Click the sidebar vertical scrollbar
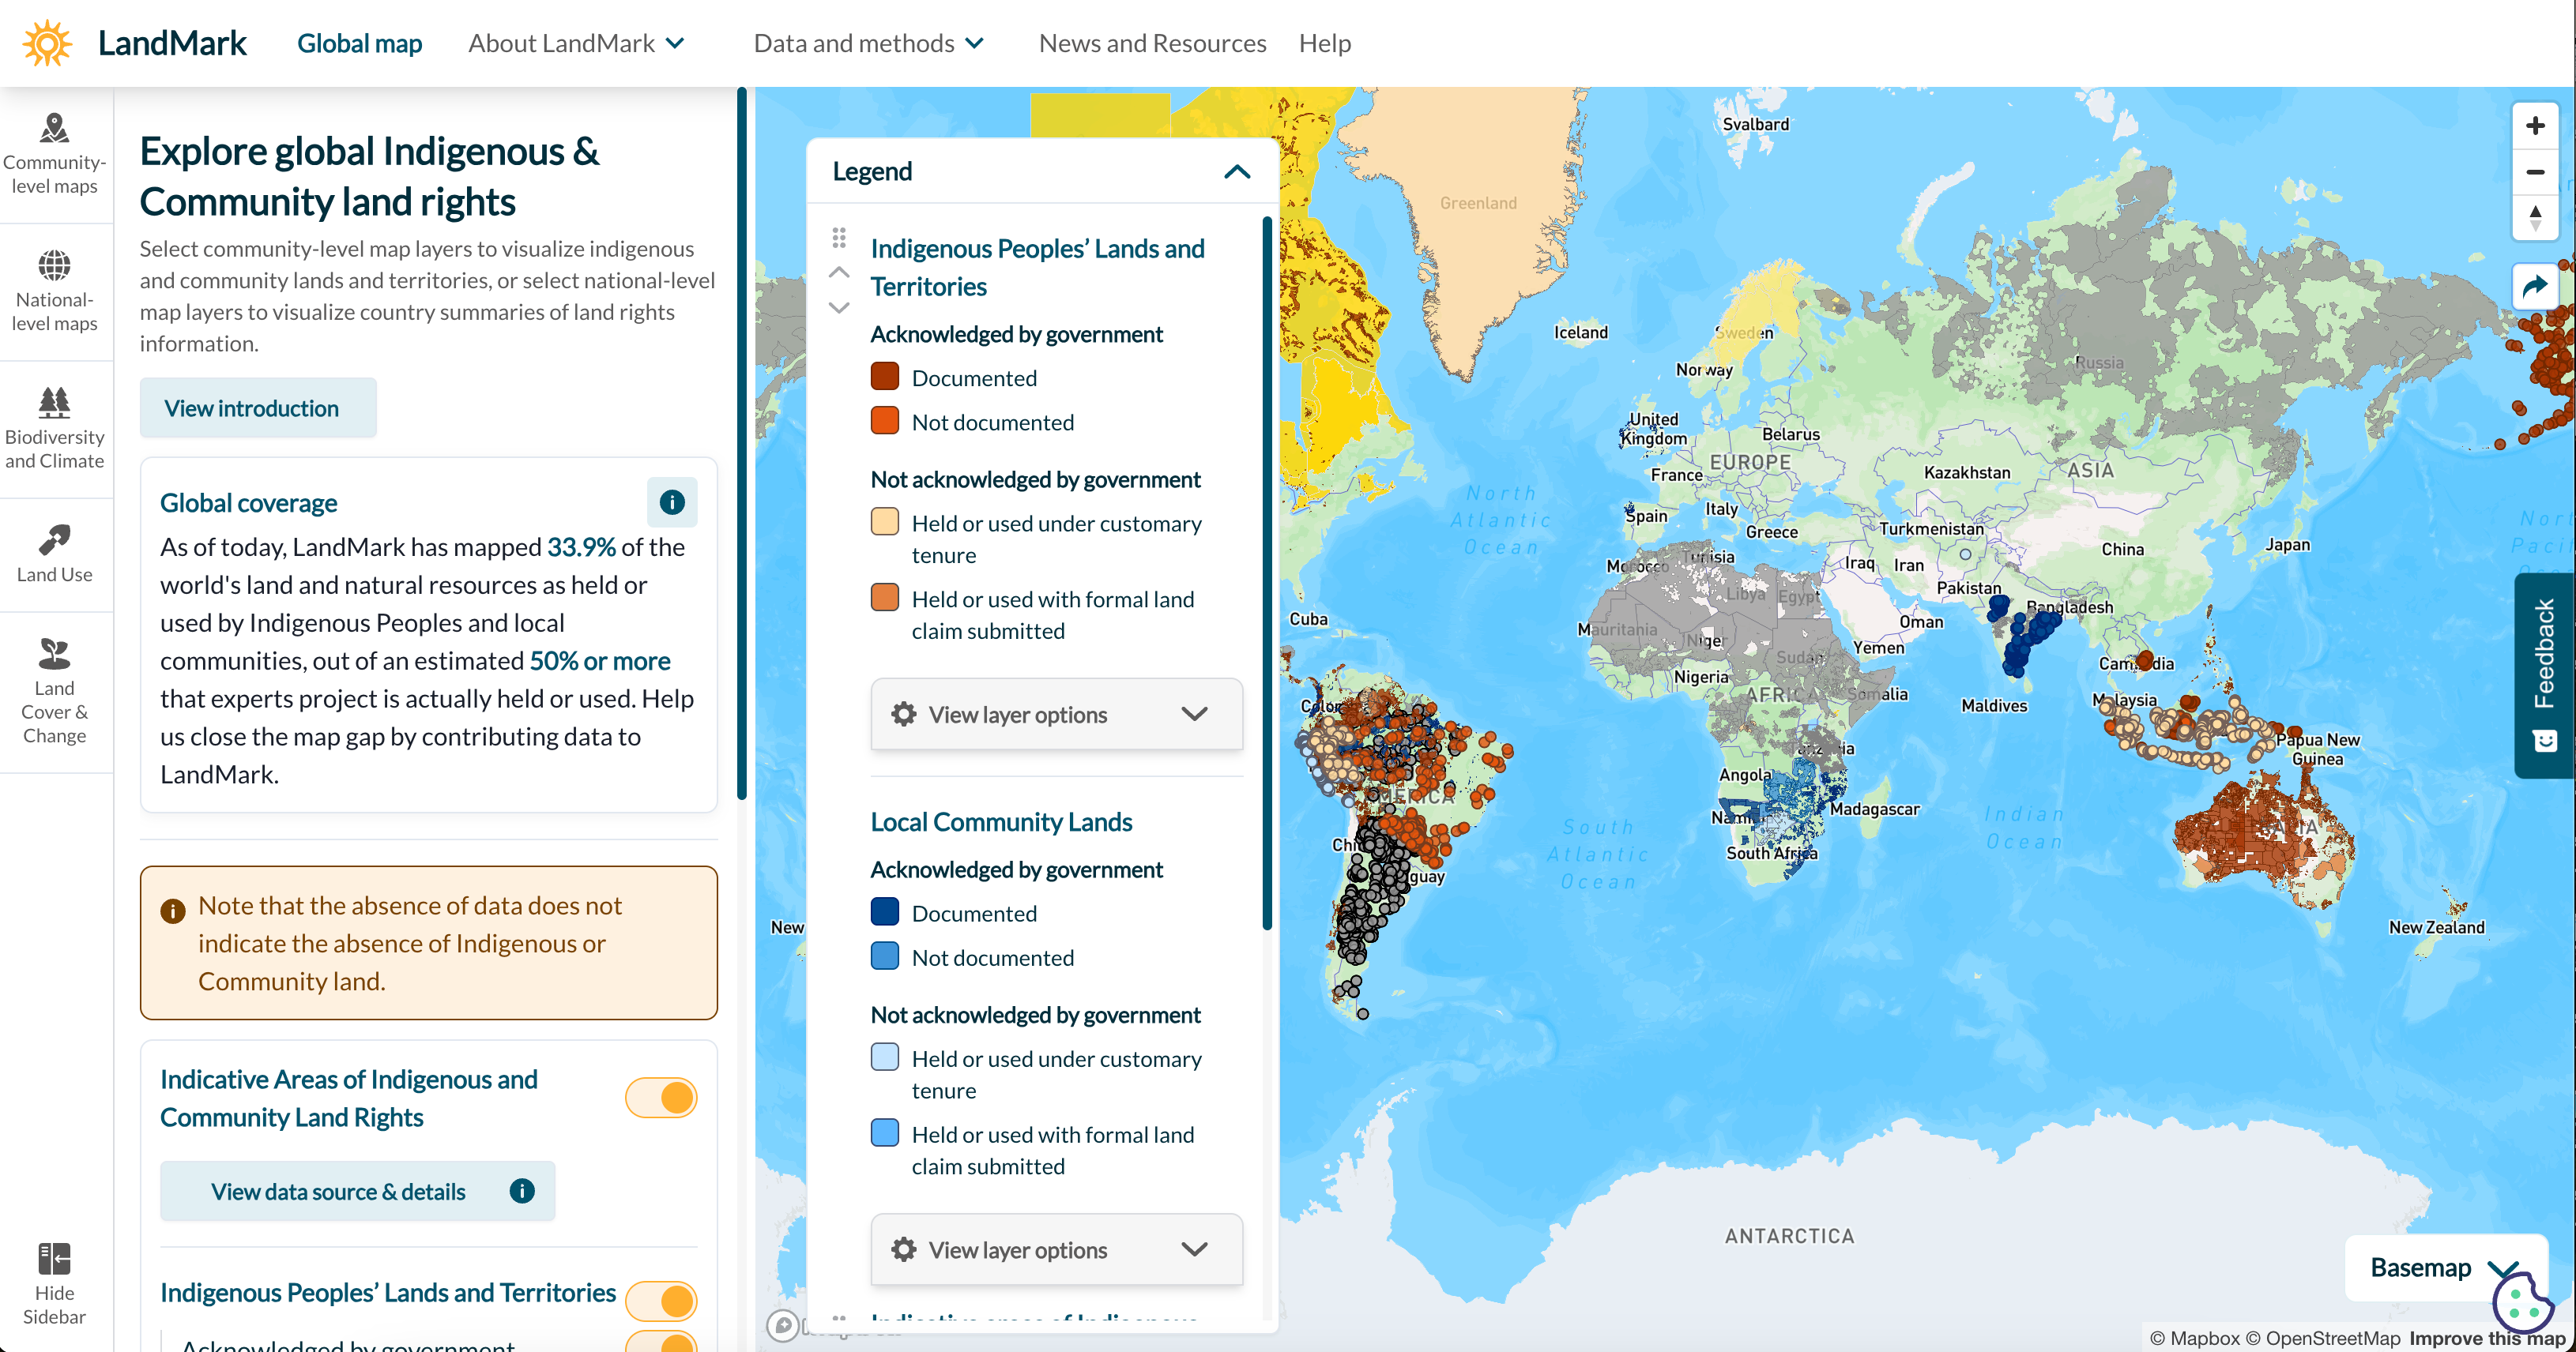The image size is (2576, 1352). (742, 445)
